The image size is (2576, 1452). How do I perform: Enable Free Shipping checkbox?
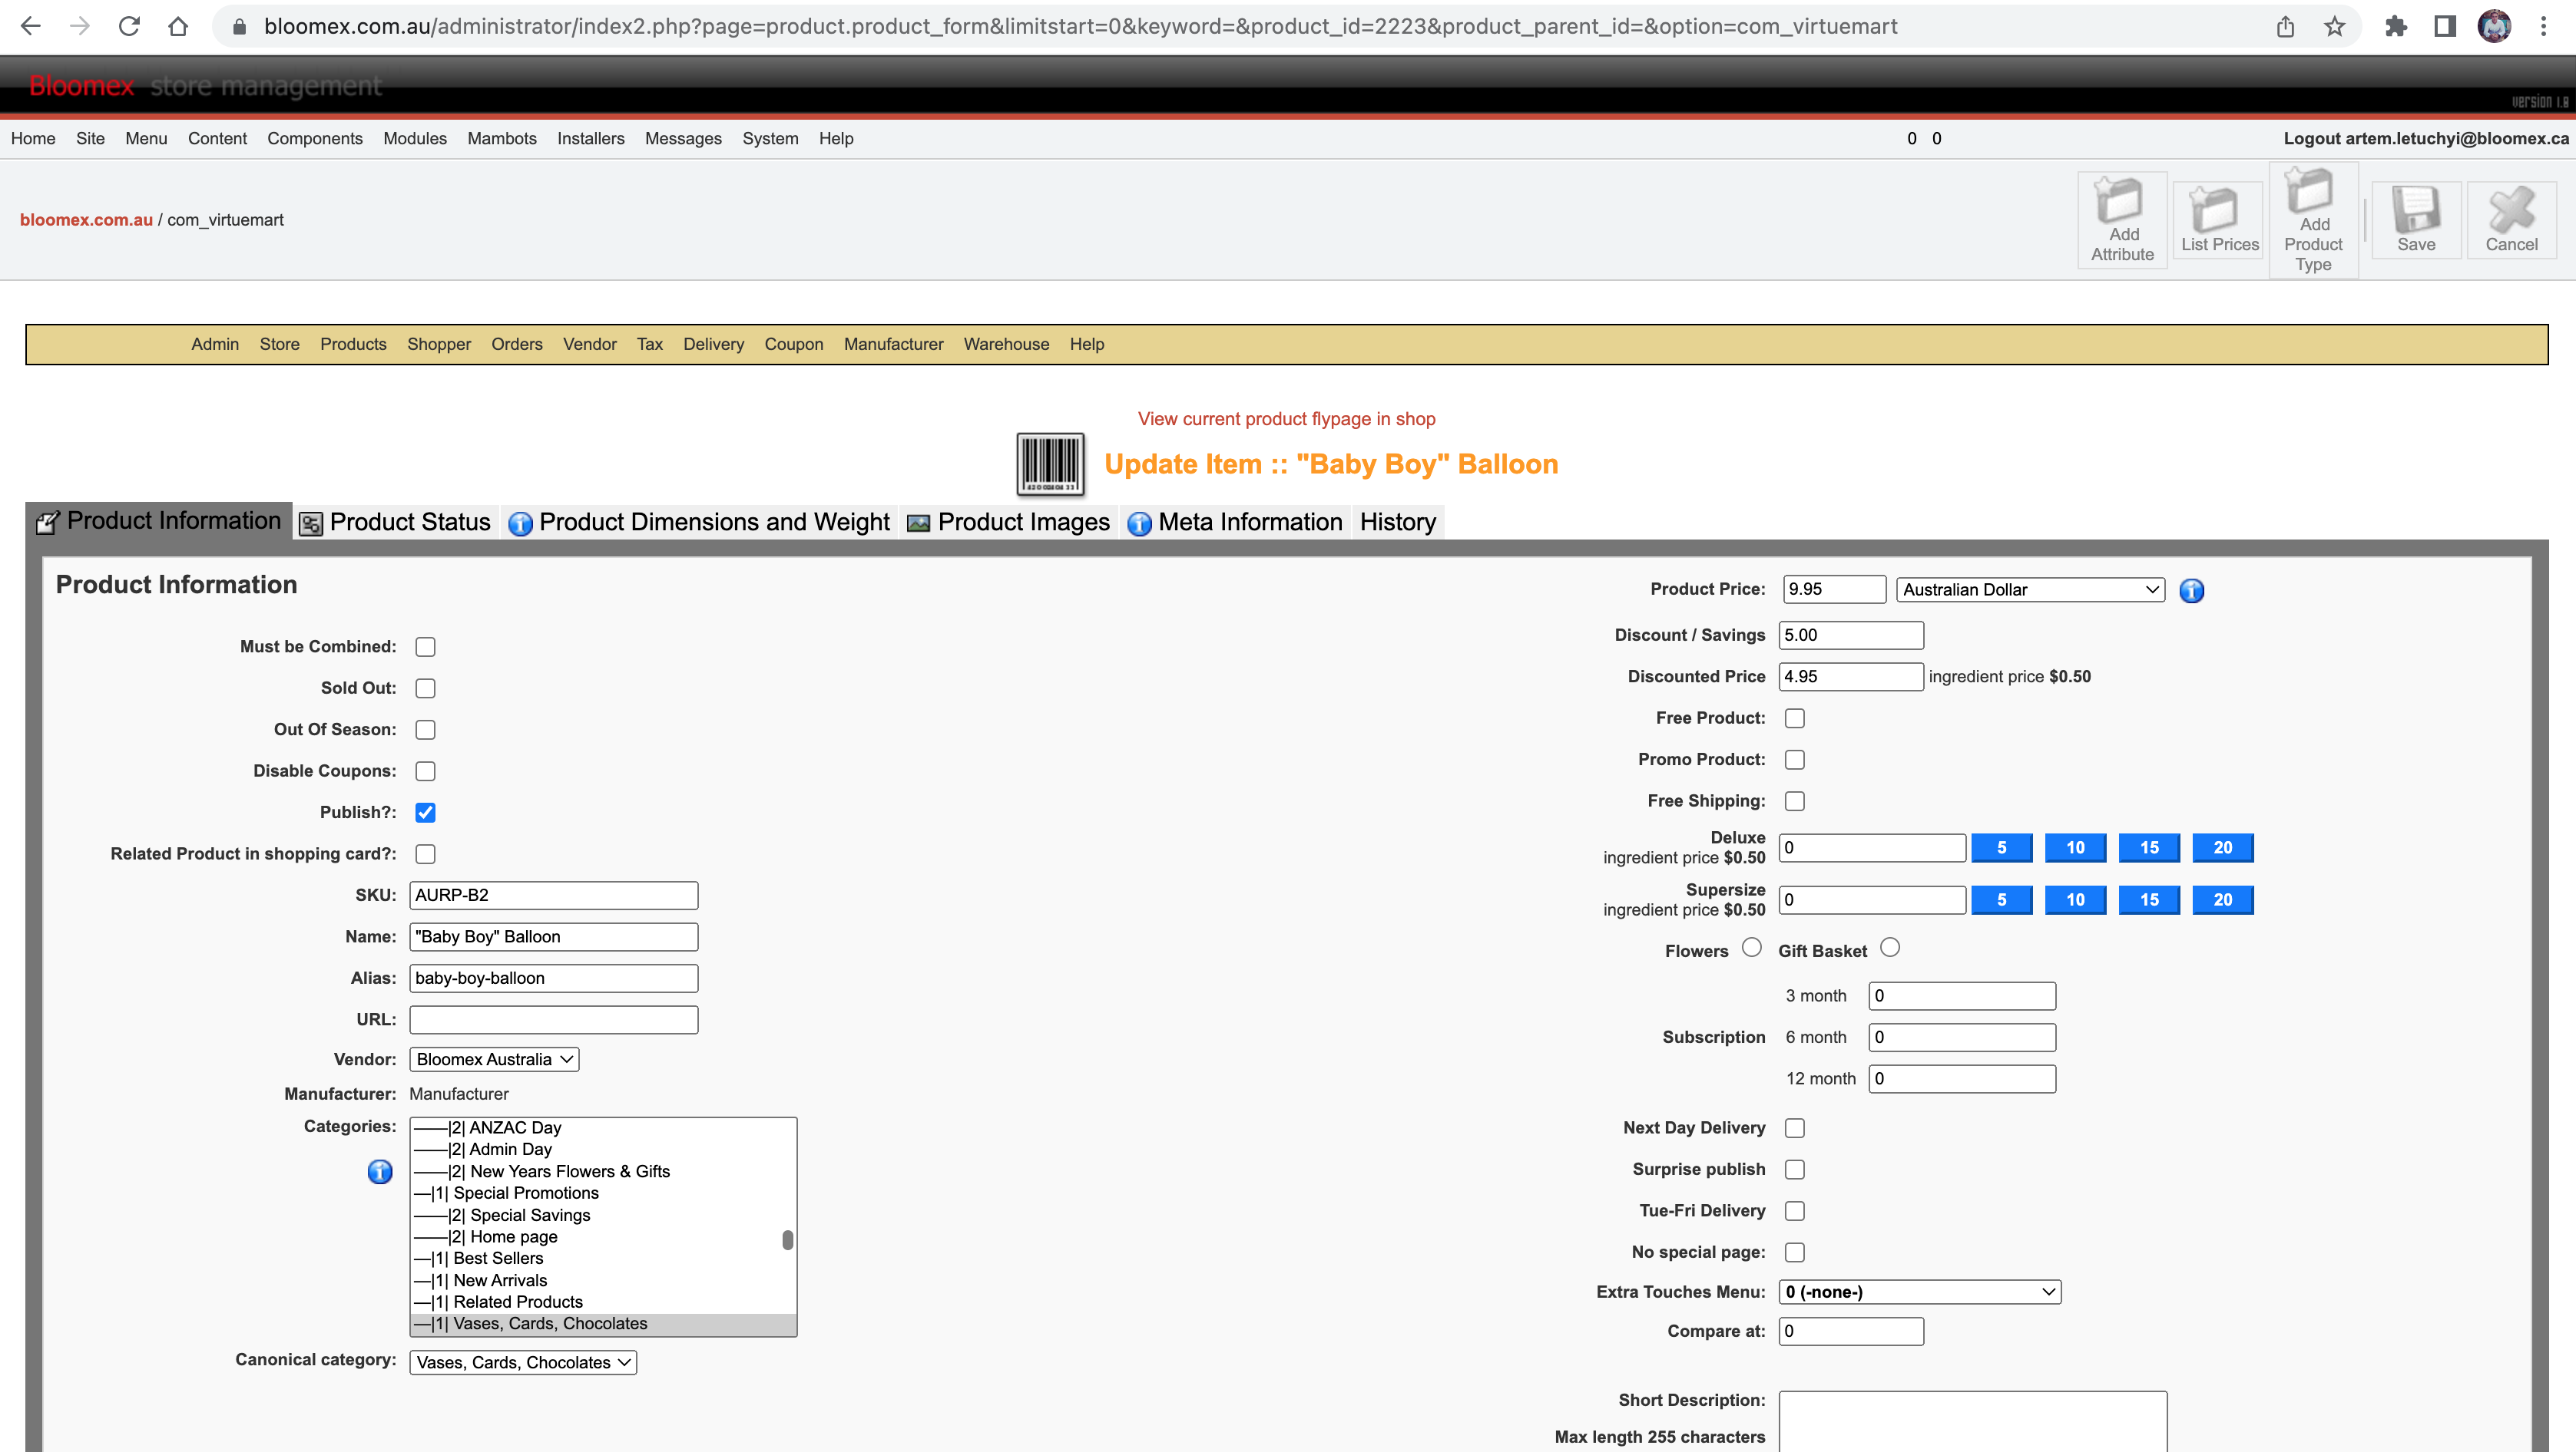tap(1795, 801)
